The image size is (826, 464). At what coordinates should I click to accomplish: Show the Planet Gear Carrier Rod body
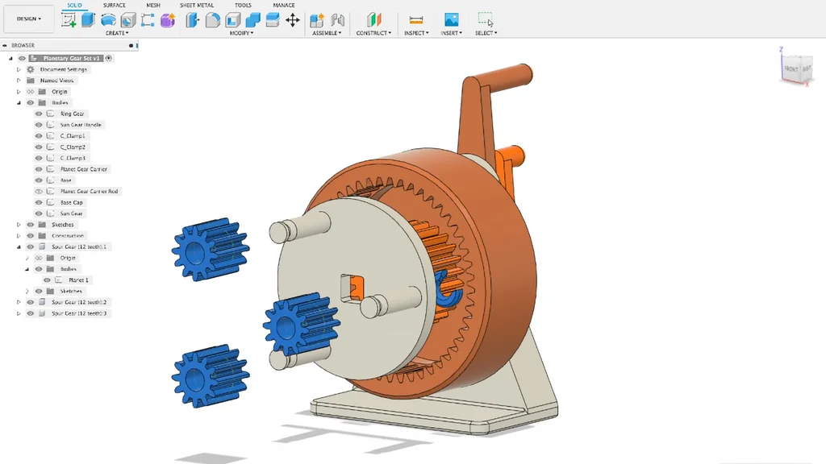click(39, 192)
